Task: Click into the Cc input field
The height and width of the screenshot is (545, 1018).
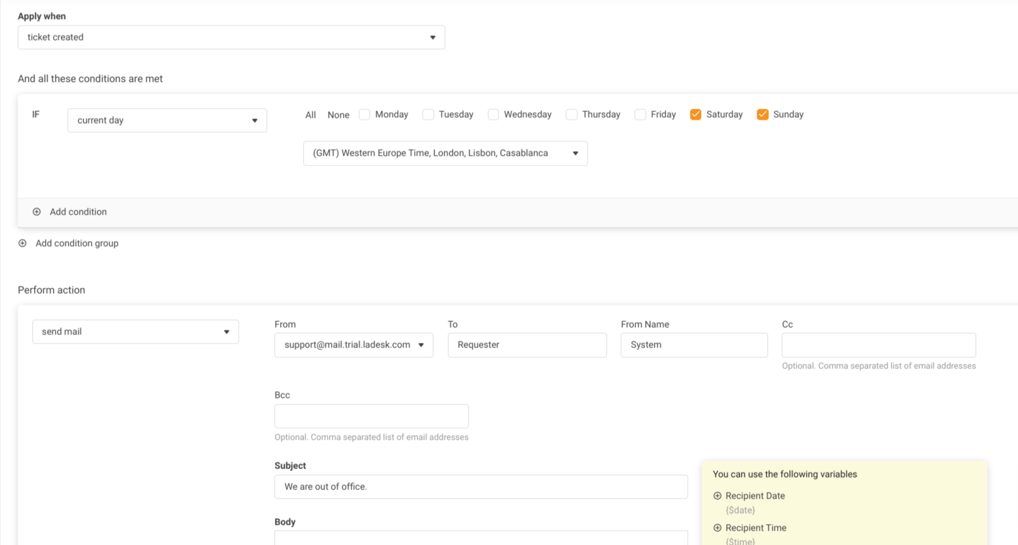Action: pos(879,345)
